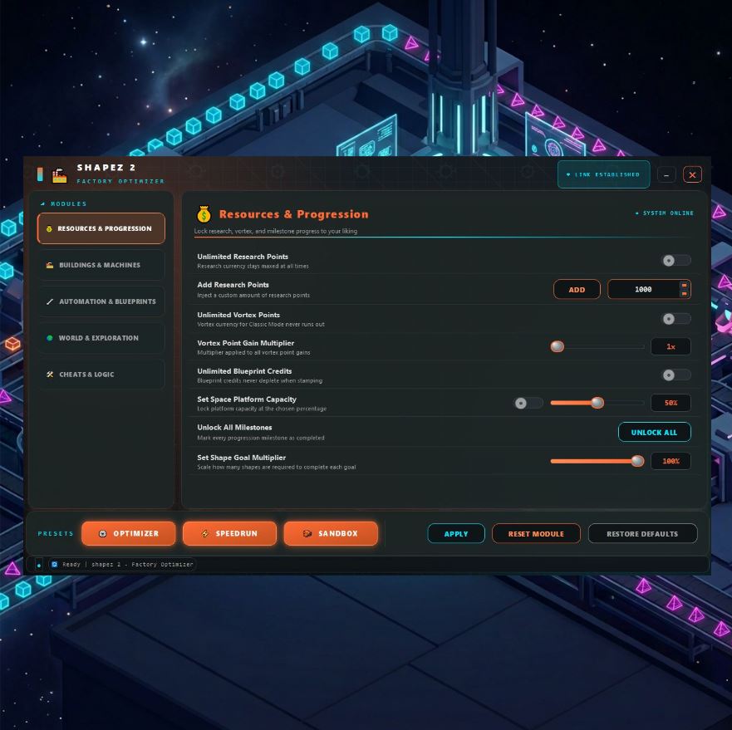Click RESTORE DEFAULTS button

pos(642,533)
